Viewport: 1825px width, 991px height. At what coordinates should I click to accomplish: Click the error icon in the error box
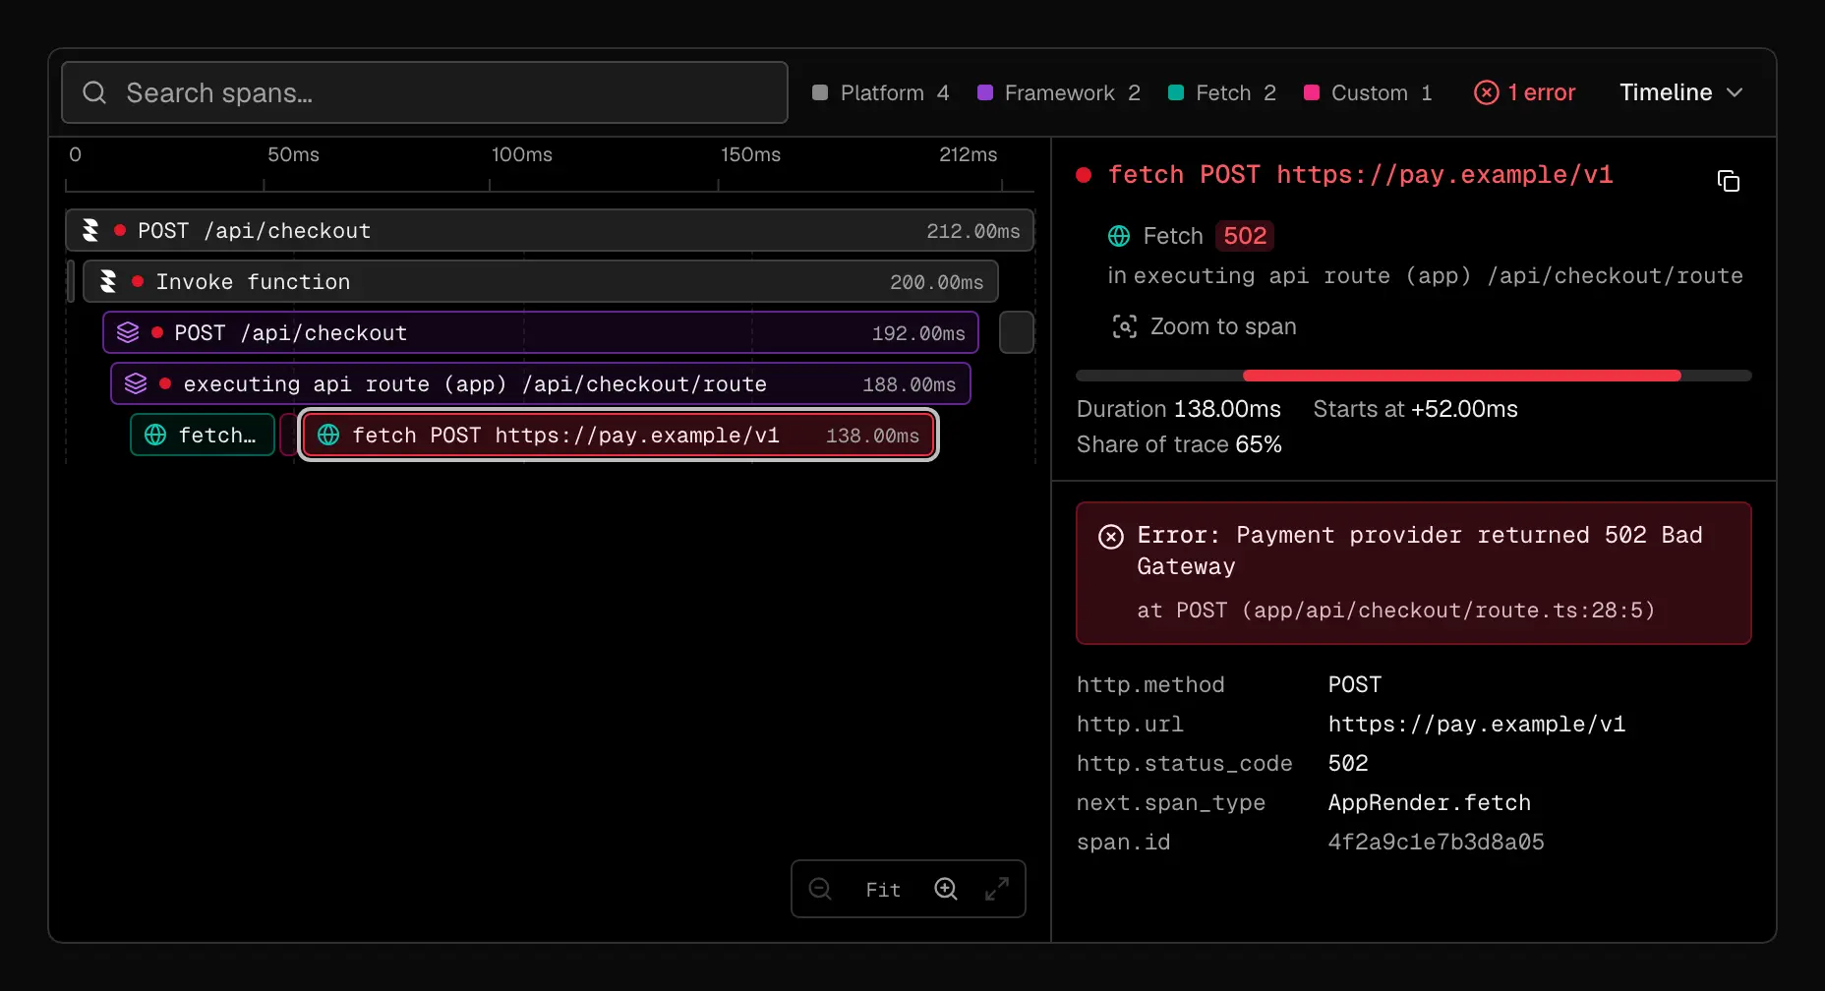click(x=1111, y=536)
